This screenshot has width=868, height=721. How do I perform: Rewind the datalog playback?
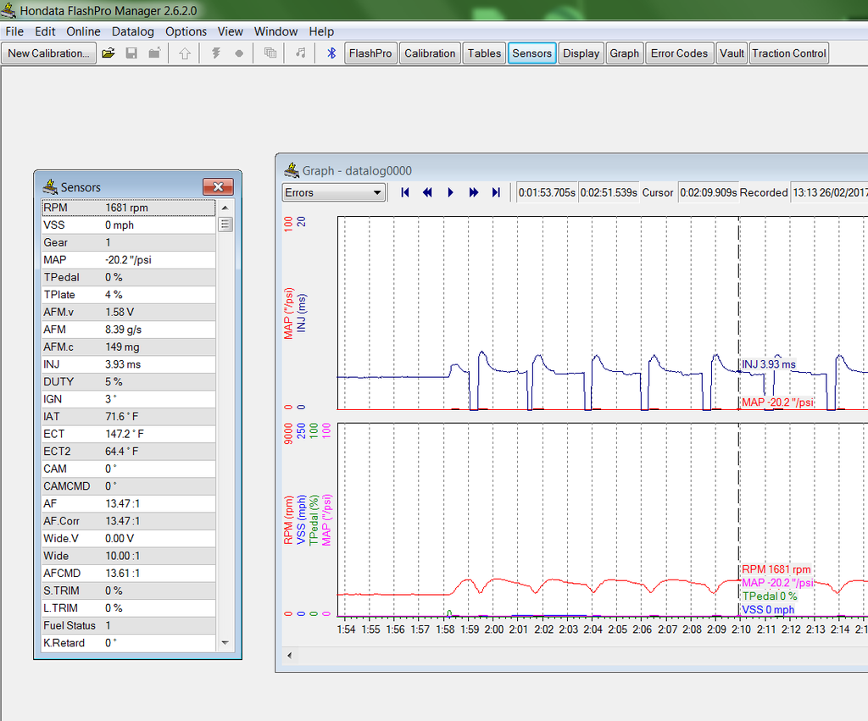click(x=427, y=192)
